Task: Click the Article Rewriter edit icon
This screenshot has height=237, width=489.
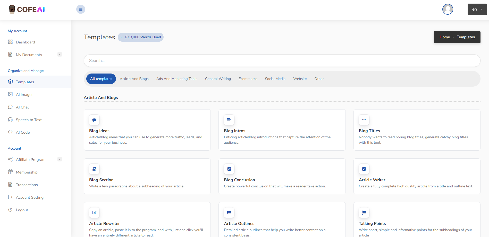Action: (94, 213)
